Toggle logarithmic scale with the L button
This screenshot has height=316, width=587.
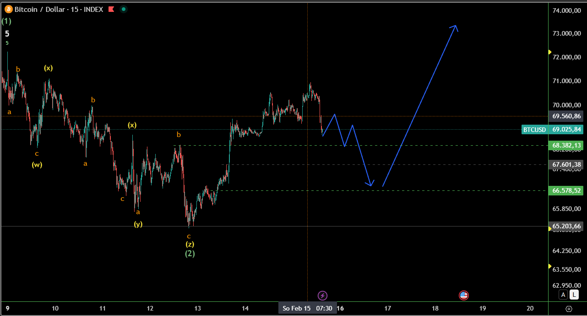[x=574, y=295]
